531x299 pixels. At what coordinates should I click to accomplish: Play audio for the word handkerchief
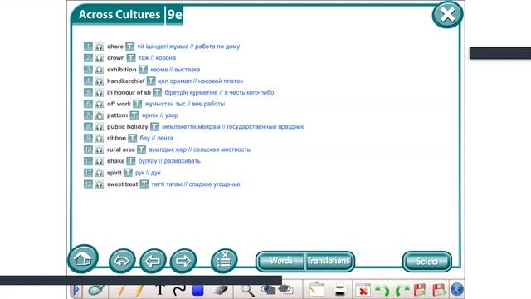coord(99,81)
